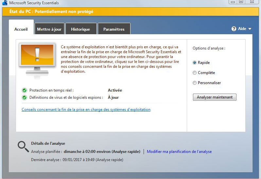Open the Mettre à jour tab
This screenshot has height=179, width=261.
[49, 29]
